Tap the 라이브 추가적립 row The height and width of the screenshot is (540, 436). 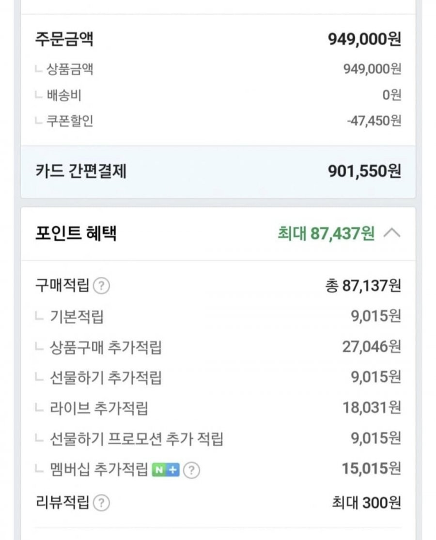(x=218, y=408)
